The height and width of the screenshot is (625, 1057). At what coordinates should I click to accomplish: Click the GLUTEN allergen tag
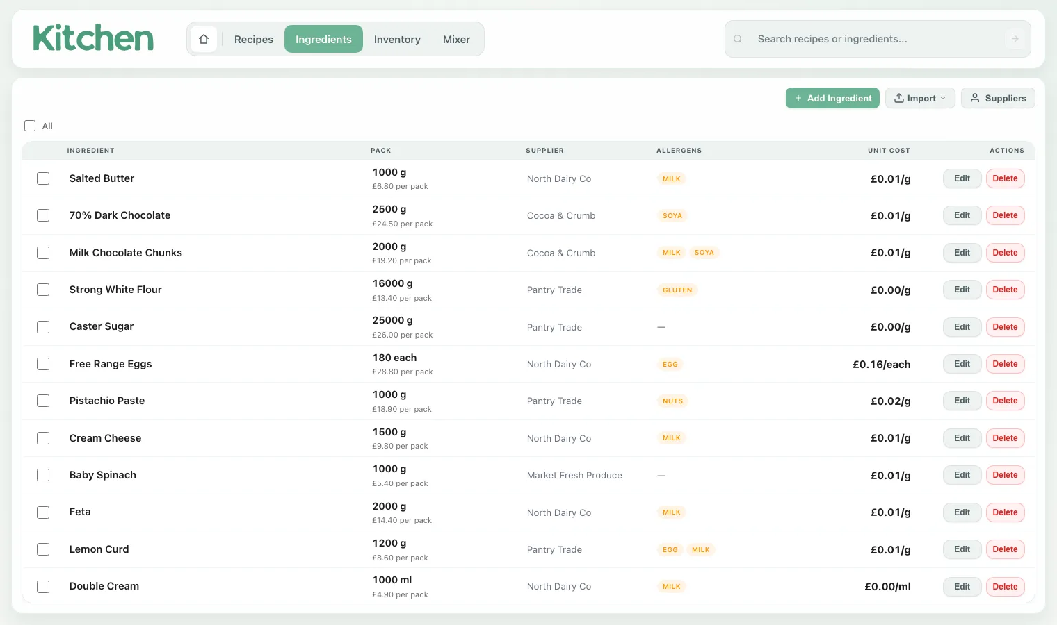pyautogui.click(x=677, y=290)
